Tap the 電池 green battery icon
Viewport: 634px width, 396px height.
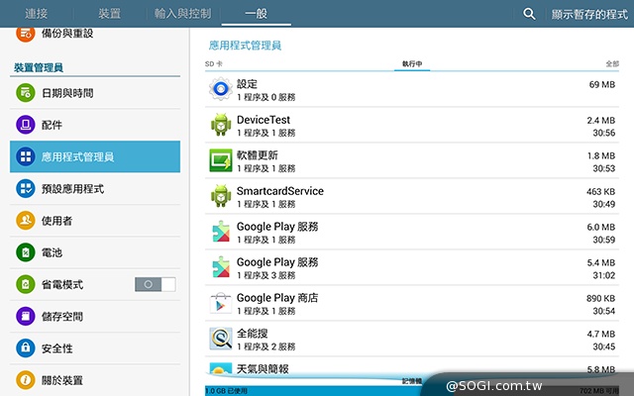click(x=26, y=252)
